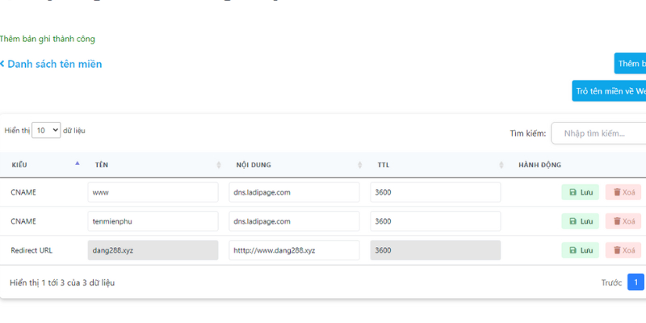This screenshot has height=323, width=646.
Task: Click the Trỏ tên miền về Web button
Action: 610,91
